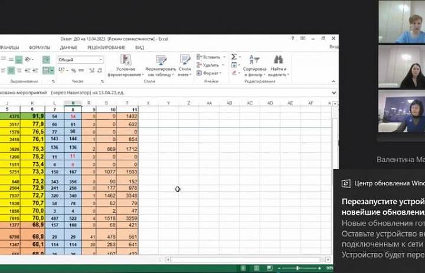Apply comma style number format

coord(81,70)
